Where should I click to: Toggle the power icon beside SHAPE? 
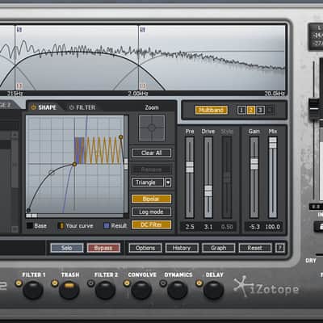click(34, 107)
